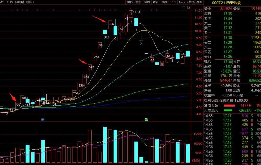Screen dimensions: 261x165
Task: Click the 今开 16.53 value
Action: [257, 62]
